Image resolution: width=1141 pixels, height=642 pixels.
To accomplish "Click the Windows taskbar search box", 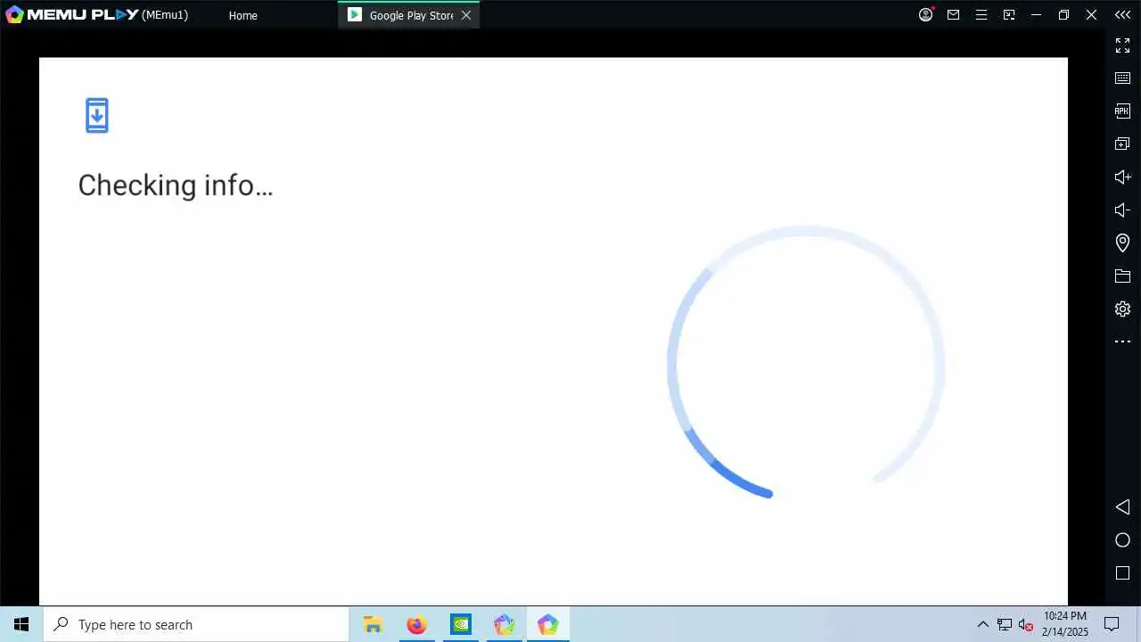I will click(x=196, y=624).
